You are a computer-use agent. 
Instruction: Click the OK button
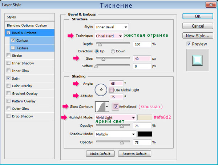tap(198, 16)
